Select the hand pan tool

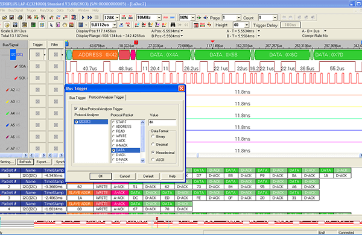65,25
